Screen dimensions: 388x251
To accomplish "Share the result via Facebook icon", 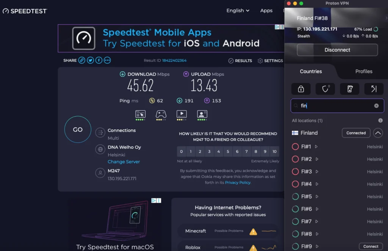I will (x=98, y=60).
